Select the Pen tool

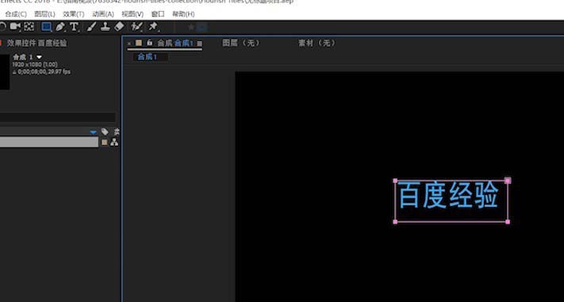point(60,27)
